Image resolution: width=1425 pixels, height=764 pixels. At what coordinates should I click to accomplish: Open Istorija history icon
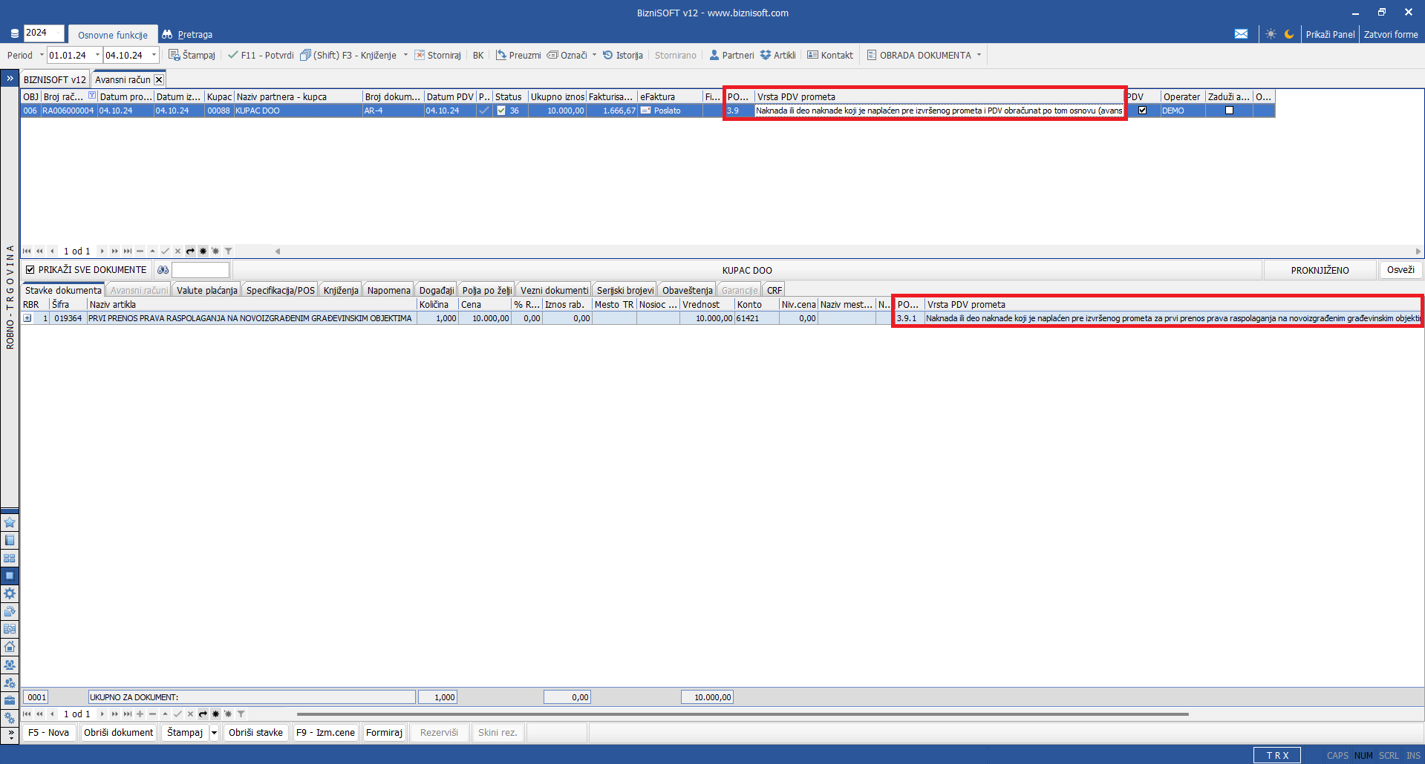coord(607,55)
